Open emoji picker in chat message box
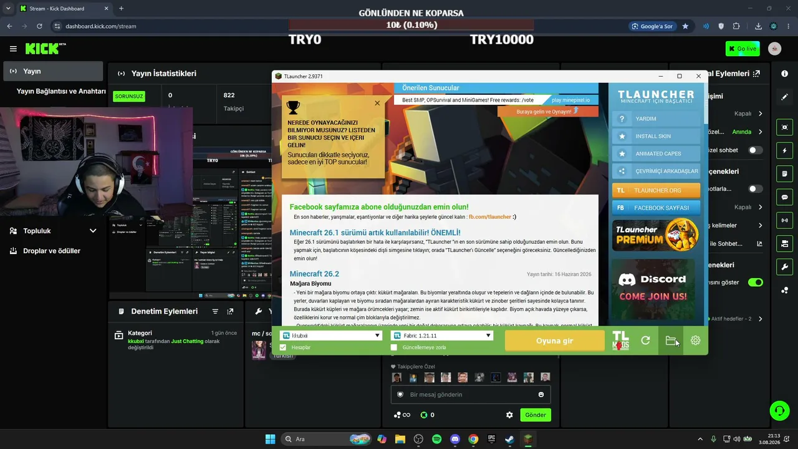 point(541,395)
